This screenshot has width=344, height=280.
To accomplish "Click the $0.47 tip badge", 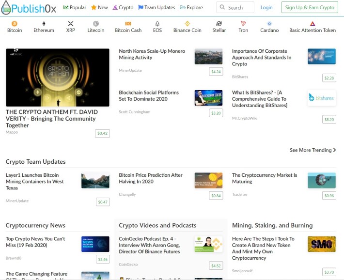I will (x=103, y=202).
